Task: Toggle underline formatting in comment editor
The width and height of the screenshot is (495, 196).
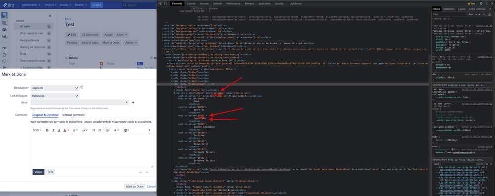Action: point(59,130)
